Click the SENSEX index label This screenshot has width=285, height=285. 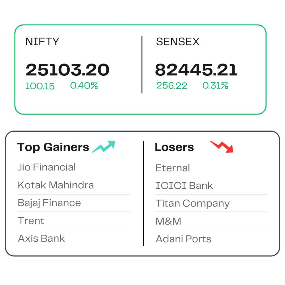[178, 42]
